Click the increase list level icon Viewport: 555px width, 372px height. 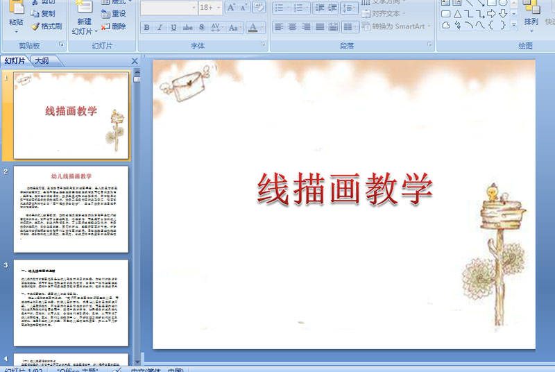[332, 8]
